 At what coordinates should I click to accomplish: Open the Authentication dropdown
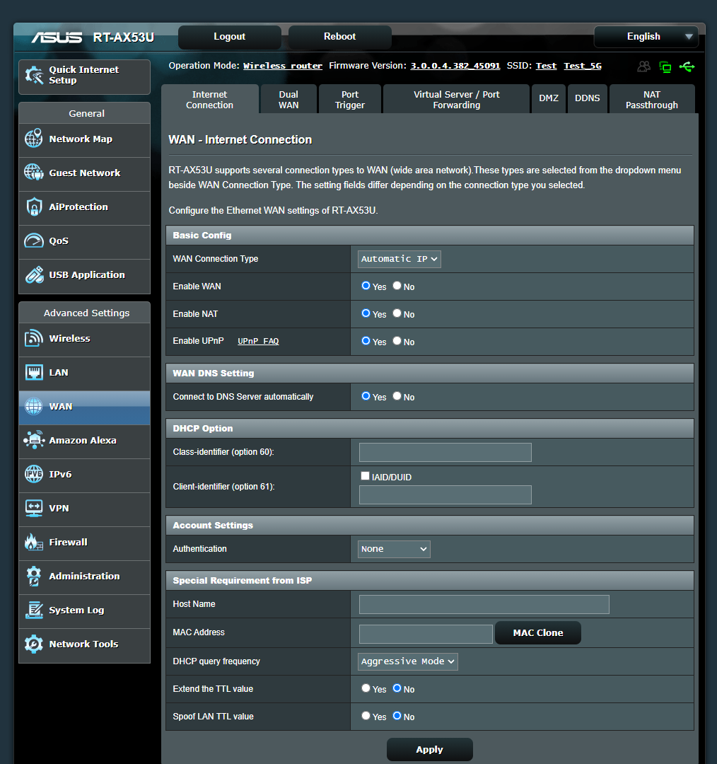394,549
